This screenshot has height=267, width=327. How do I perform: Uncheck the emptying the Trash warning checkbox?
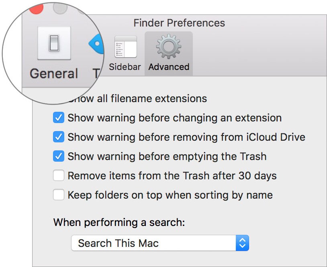[59, 156]
